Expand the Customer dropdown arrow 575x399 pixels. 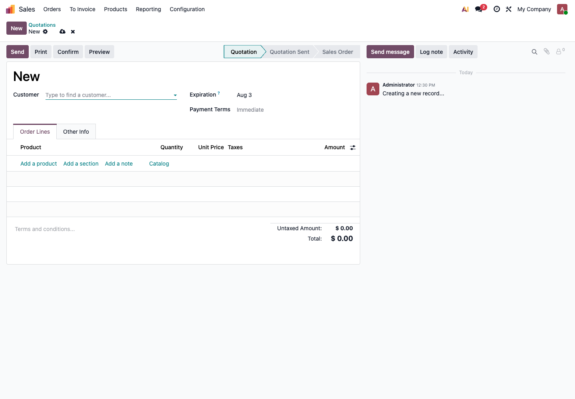(175, 95)
